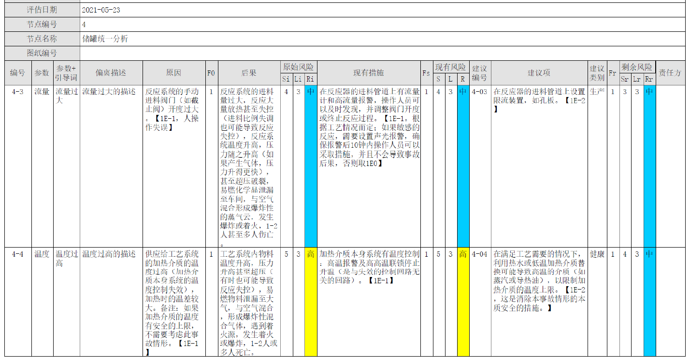Select the 建议项 column header
Image resolution: width=690 pixels, height=360 pixels.
pos(539,73)
